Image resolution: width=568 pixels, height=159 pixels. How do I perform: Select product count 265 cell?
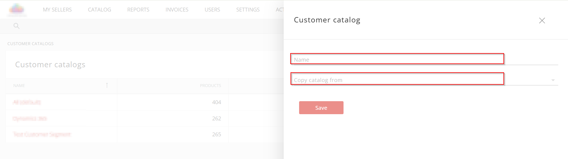(216, 135)
